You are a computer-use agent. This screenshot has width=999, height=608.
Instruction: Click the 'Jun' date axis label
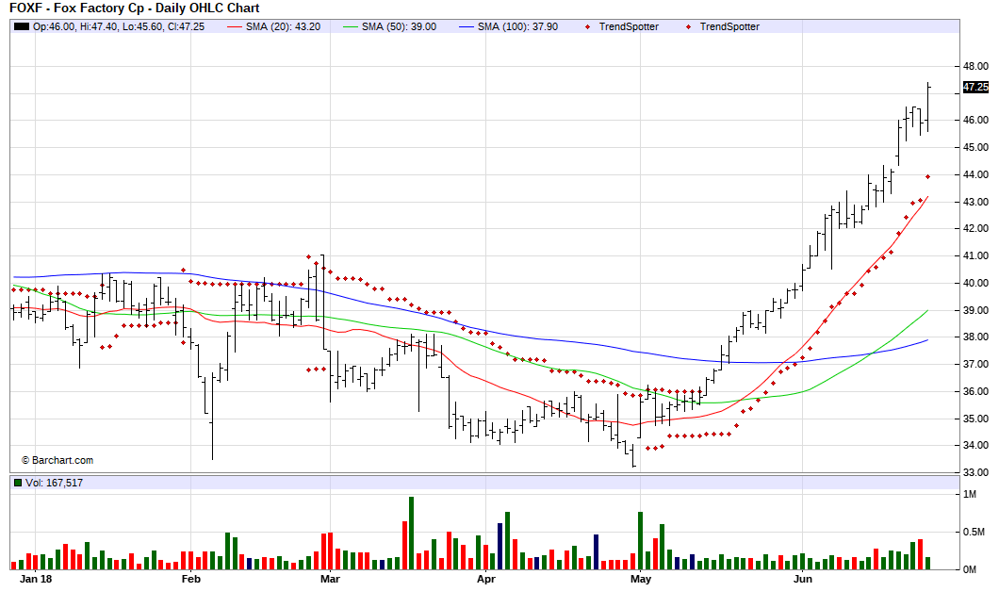point(803,579)
